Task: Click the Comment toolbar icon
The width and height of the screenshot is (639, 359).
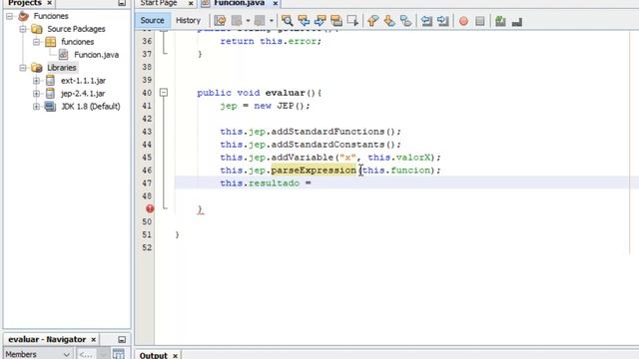Action: pos(500,21)
